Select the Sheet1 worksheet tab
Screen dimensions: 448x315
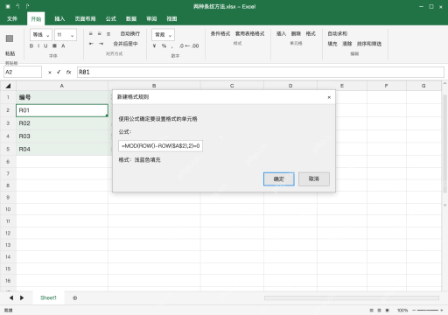tap(48, 297)
